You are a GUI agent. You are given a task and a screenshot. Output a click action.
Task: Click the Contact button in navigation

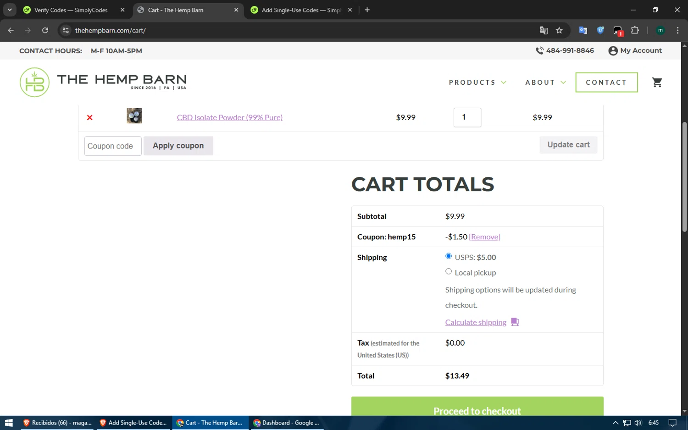tap(606, 83)
